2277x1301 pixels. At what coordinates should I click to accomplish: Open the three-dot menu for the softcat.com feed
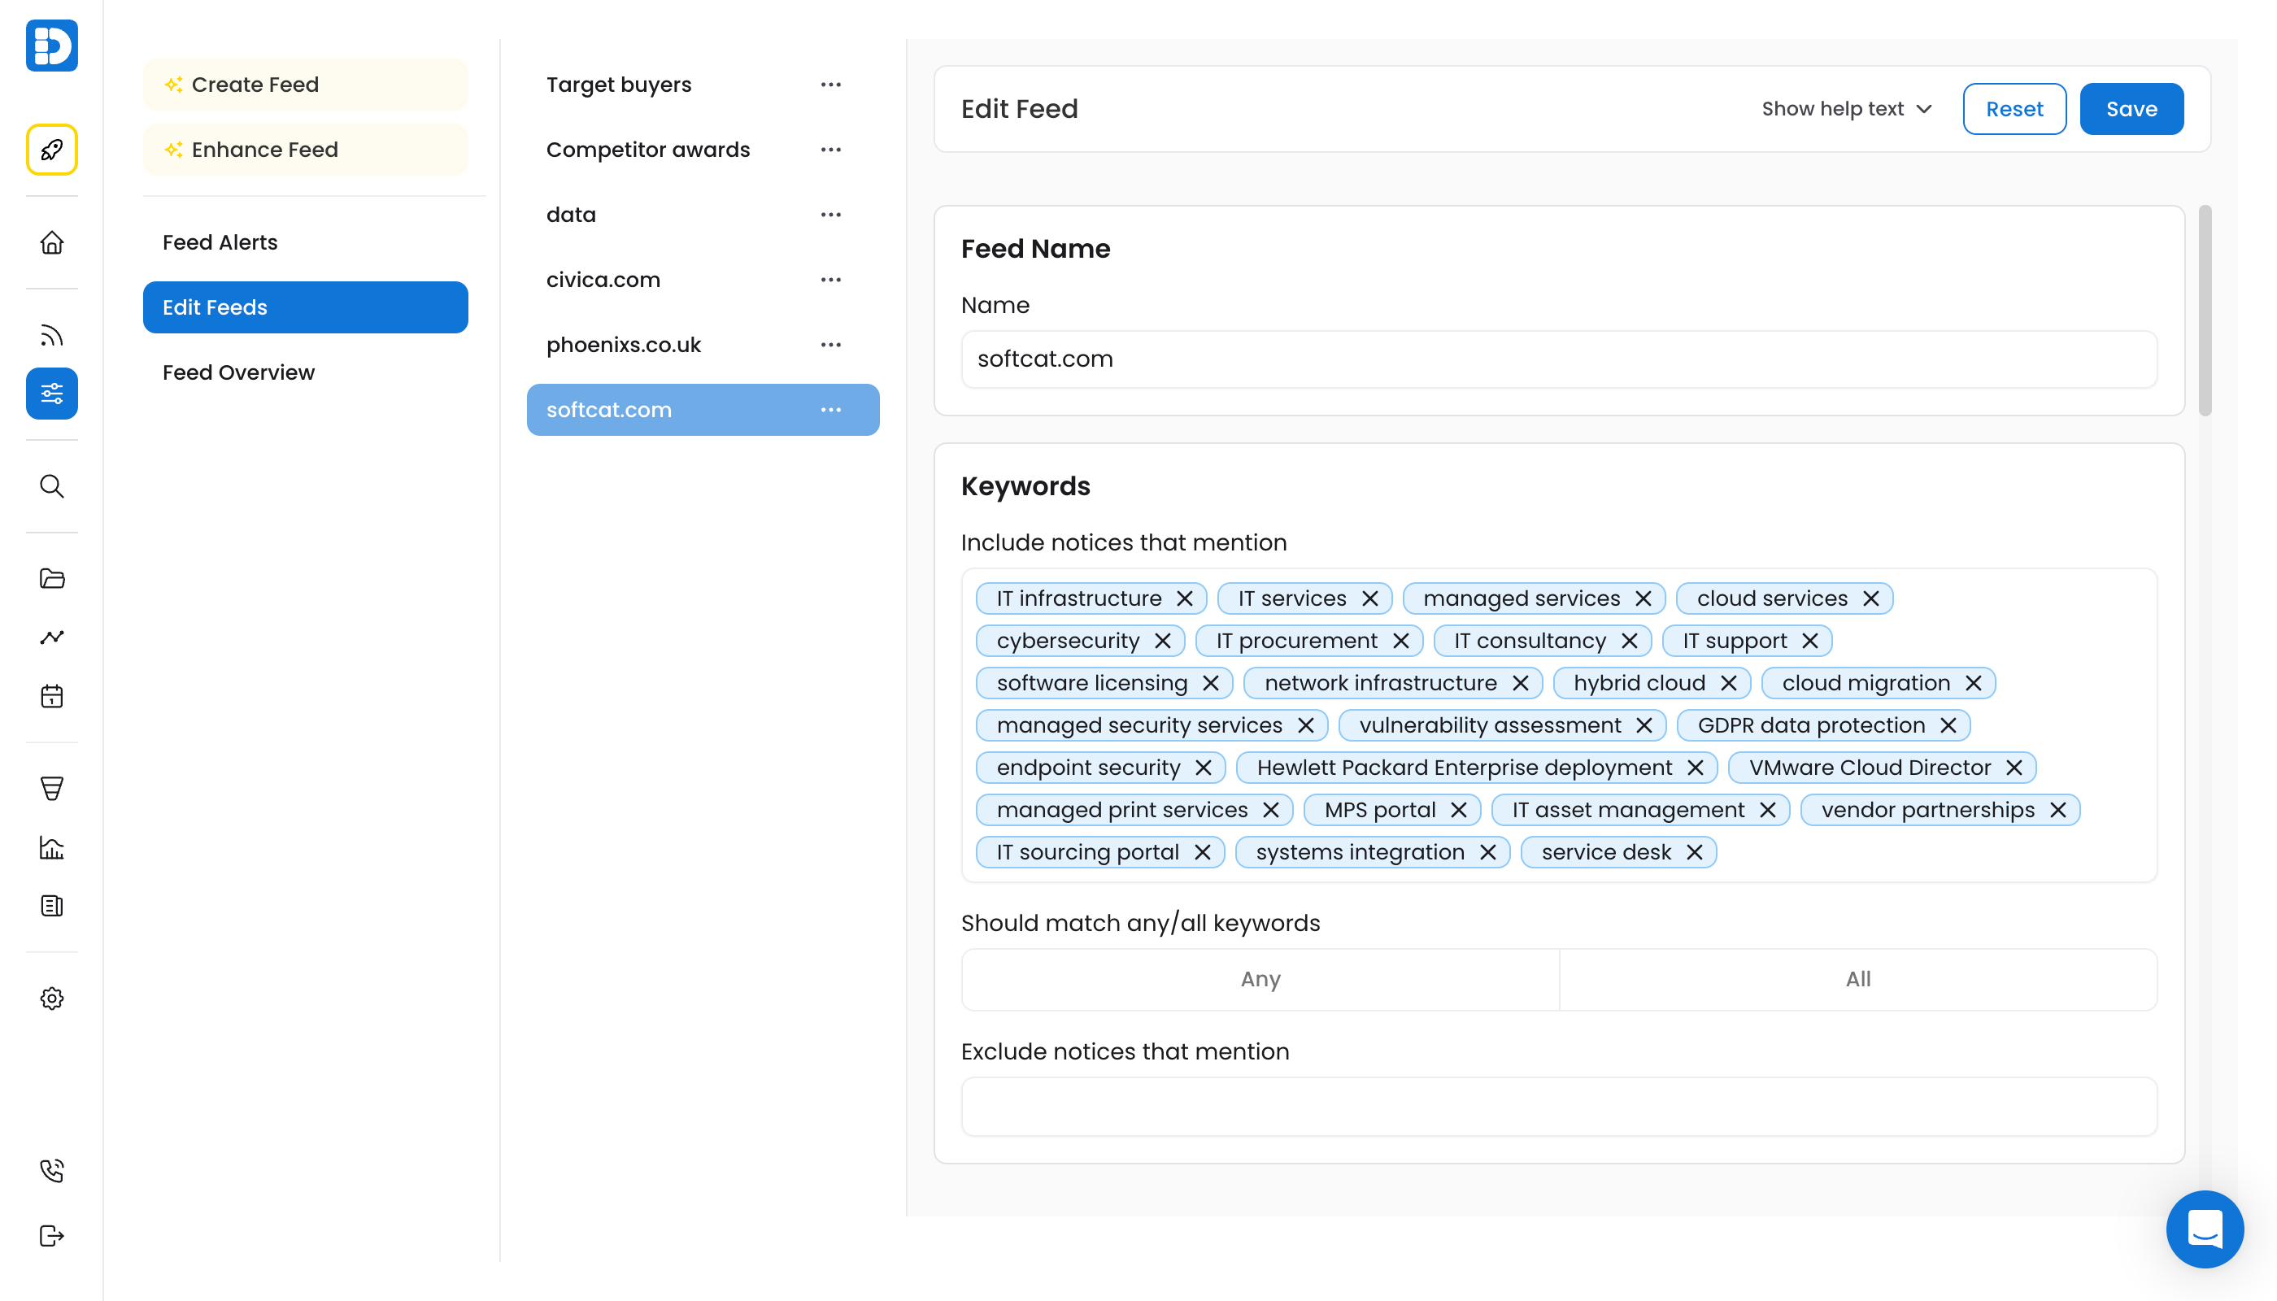click(830, 410)
